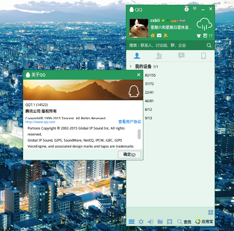Click the About dialog license text scrollbar
The image size is (234, 231).
tap(139, 134)
